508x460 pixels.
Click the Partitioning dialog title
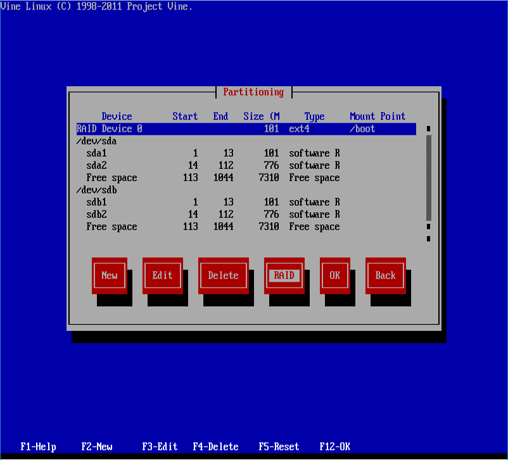(253, 92)
